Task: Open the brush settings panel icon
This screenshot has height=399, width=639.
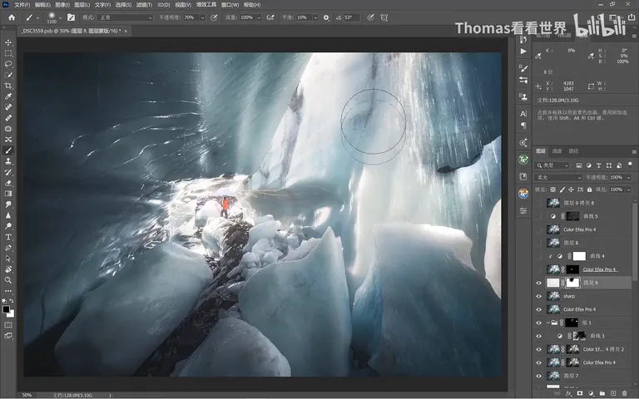Action: 72,17
